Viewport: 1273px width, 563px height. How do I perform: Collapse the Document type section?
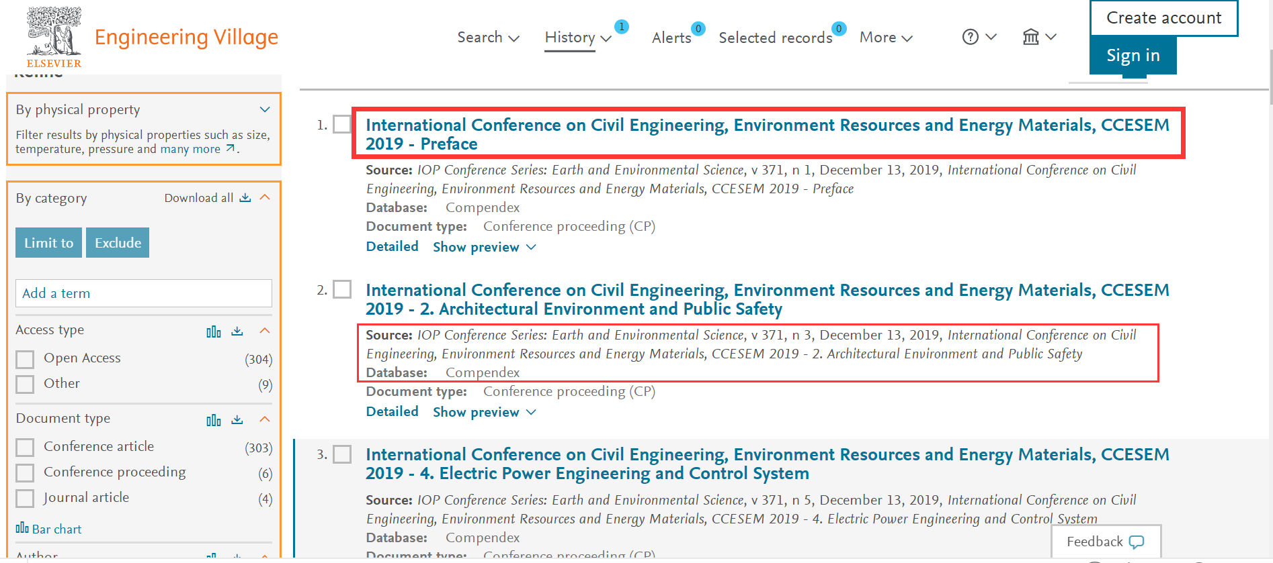[265, 419]
